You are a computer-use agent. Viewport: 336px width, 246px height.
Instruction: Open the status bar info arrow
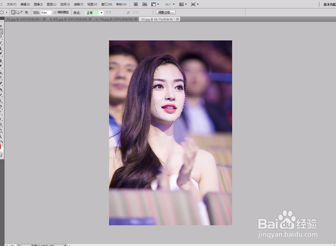[66, 245]
